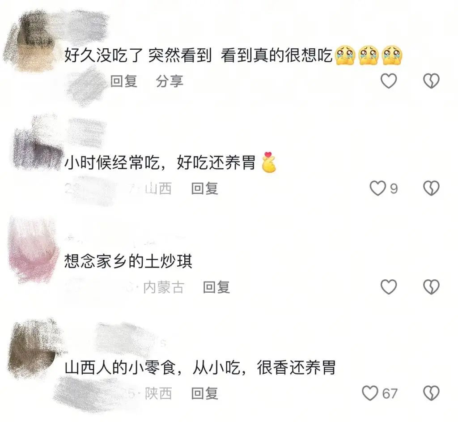Share the comment '好久没吃了 突然看到'
The image size is (458, 422).
pyautogui.click(x=170, y=81)
